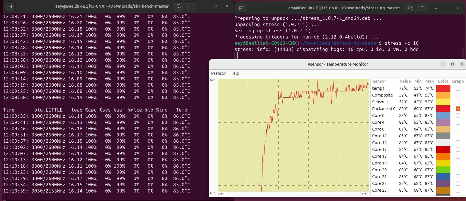Enable graph checkbox for Core 19
The image size is (466, 201).
click(x=458, y=163)
